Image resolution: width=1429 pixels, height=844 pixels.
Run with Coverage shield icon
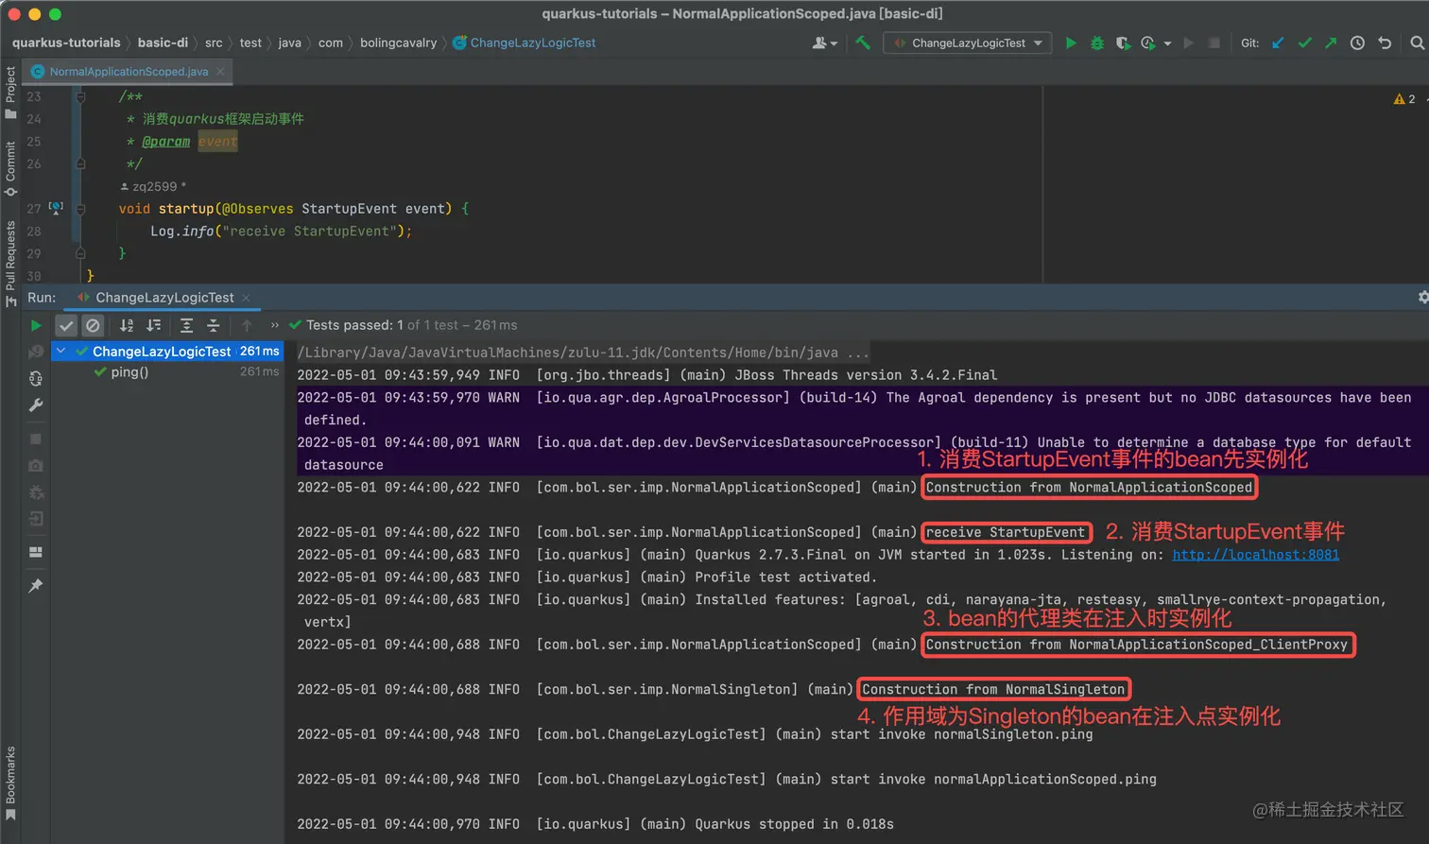pos(1123,43)
